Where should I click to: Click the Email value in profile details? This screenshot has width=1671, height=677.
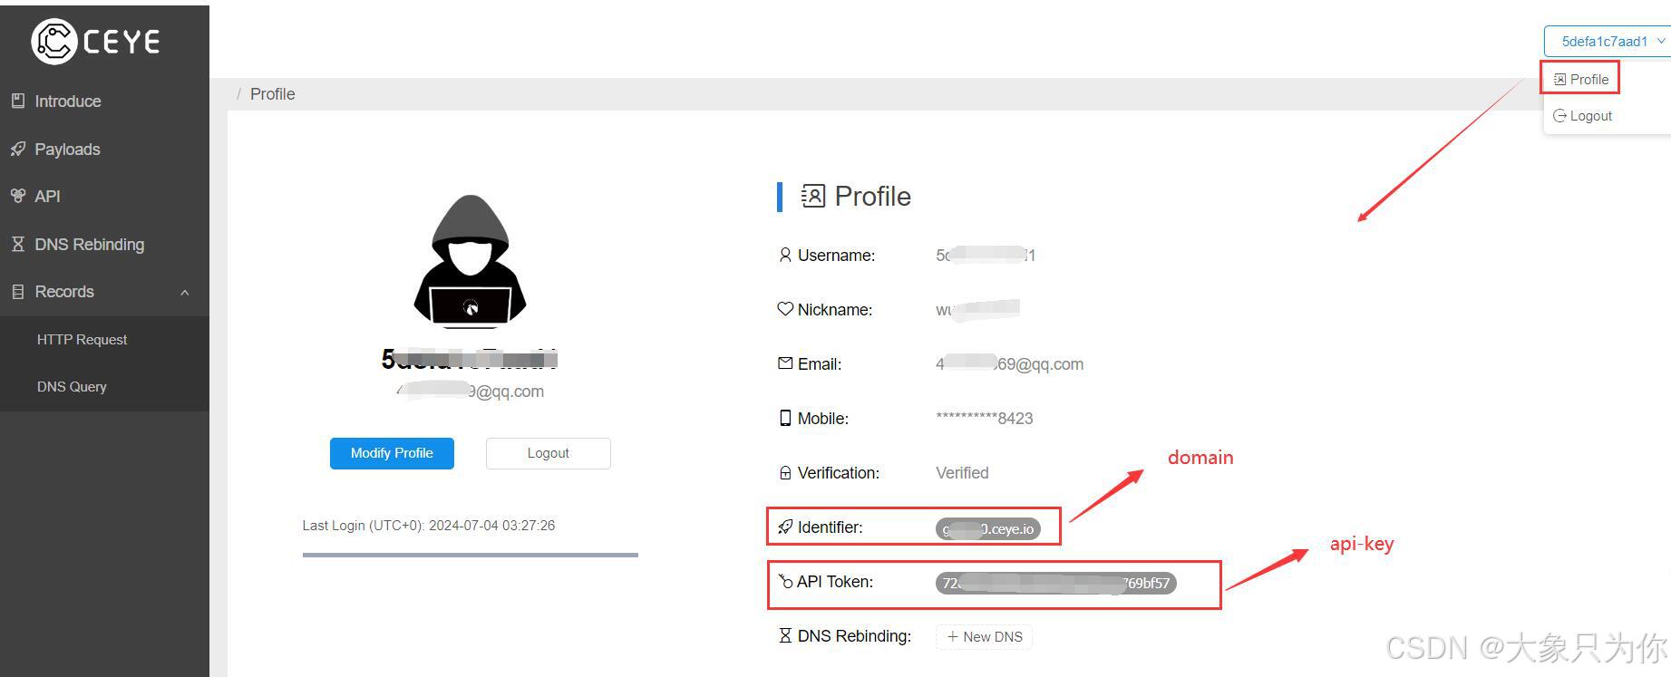click(x=1009, y=363)
